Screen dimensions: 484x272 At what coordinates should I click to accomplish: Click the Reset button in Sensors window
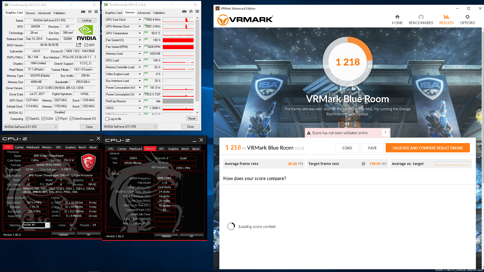point(192,119)
